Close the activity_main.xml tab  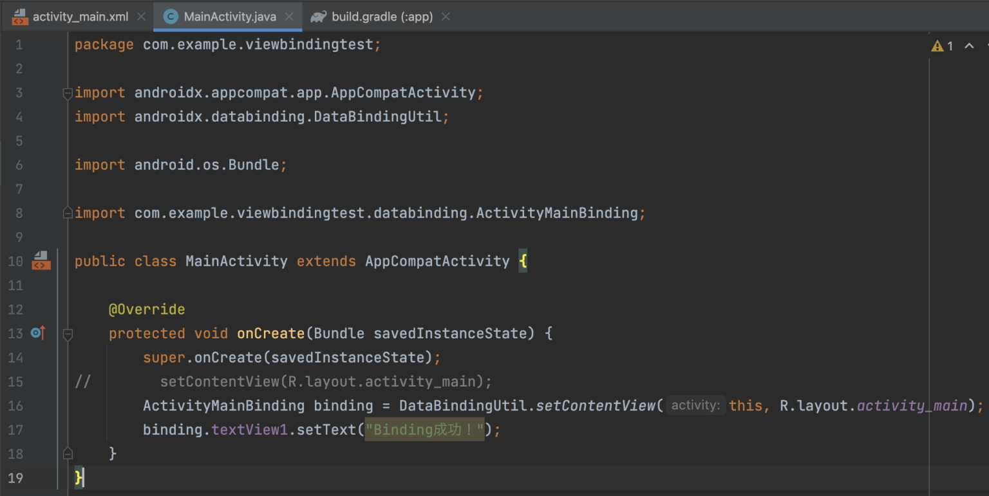141,17
